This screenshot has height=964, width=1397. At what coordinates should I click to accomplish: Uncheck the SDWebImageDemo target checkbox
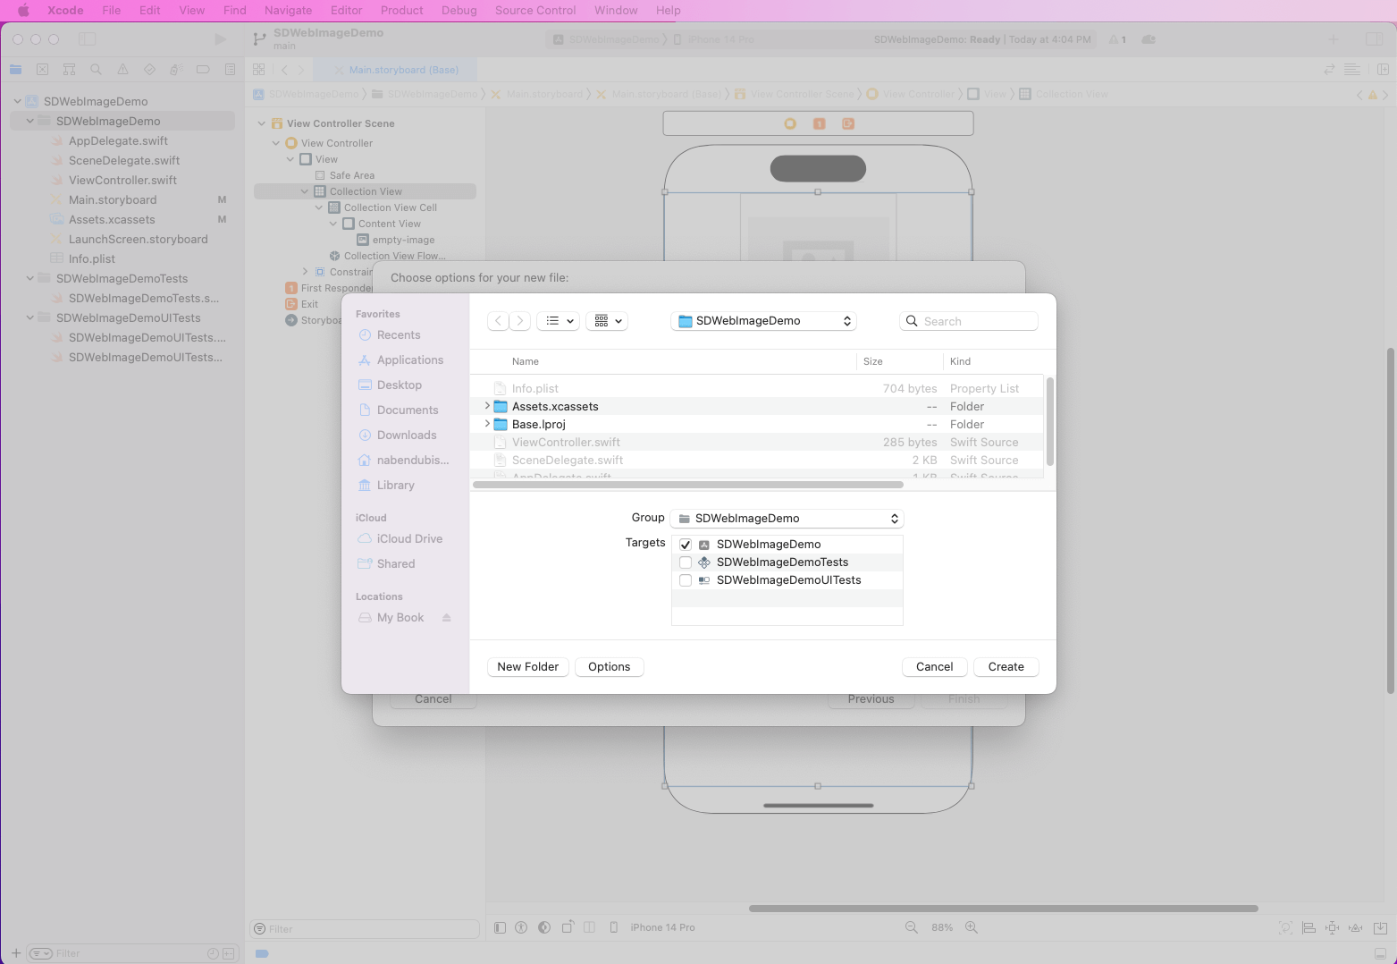tap(686, 545)
